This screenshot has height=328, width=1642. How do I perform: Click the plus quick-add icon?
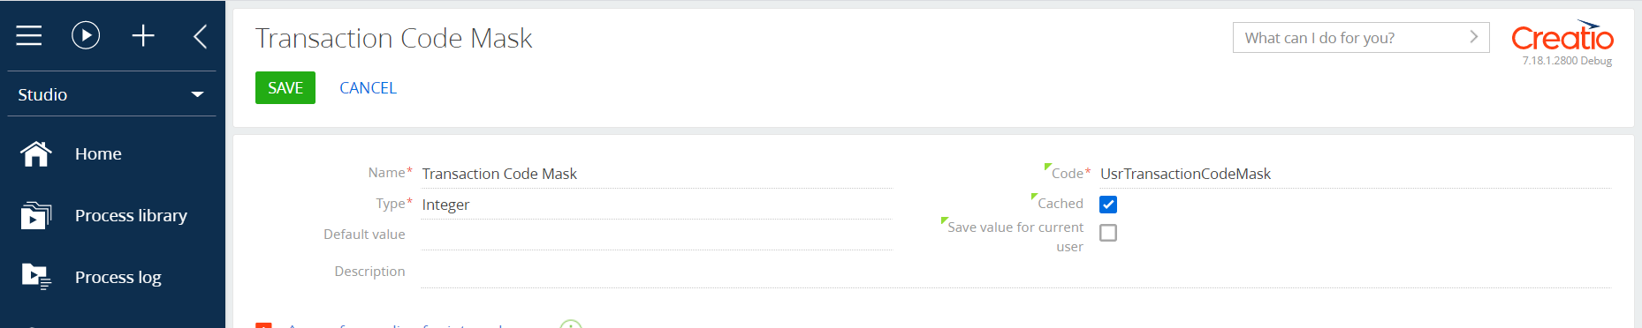(143, 35)
